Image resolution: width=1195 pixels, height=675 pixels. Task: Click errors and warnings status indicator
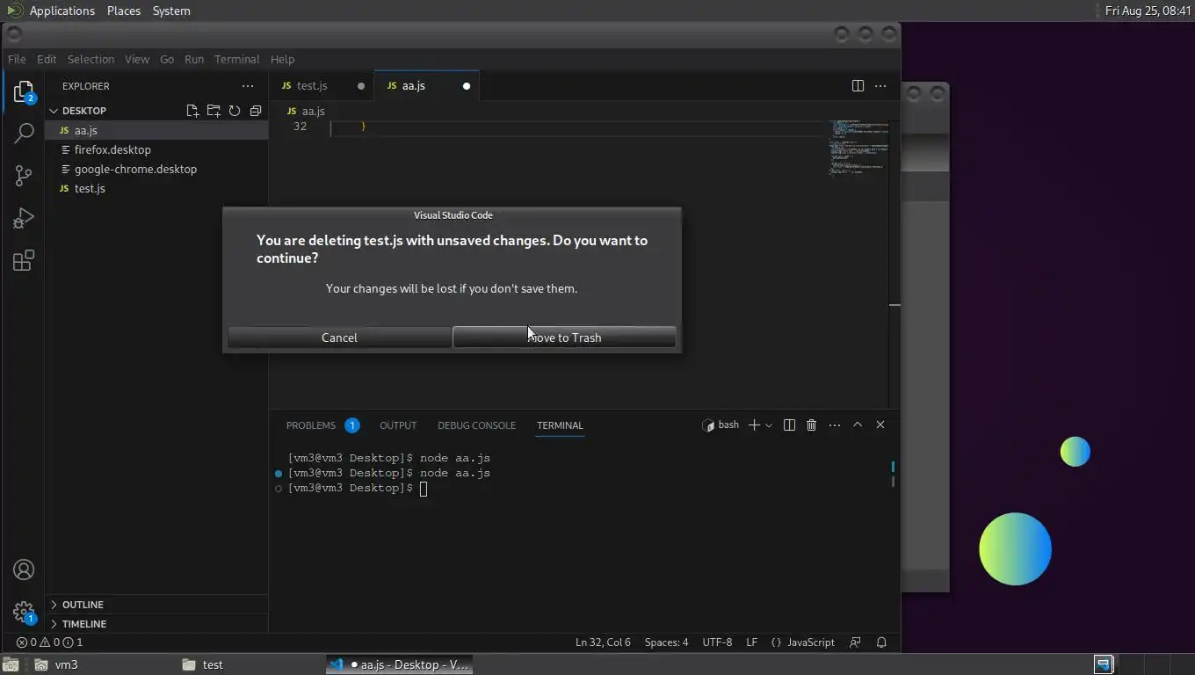(49, 642)
